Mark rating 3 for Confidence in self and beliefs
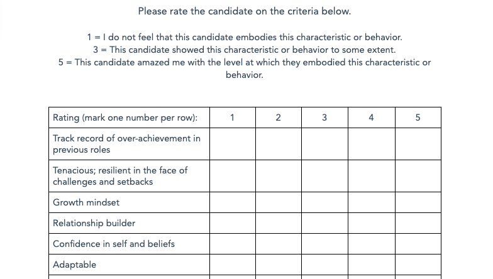This screenshot has width=493, height=279. (x=324, y=244)
